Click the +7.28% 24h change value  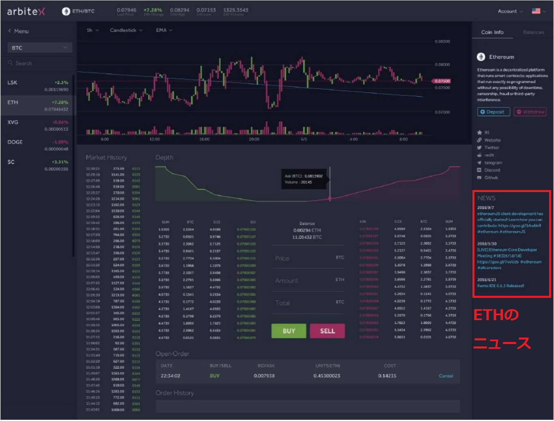click(x=153, y=10)
